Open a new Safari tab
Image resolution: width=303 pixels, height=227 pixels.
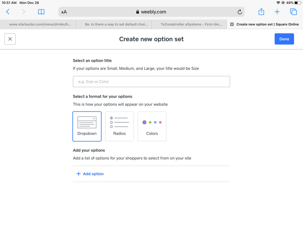pos(277,12)
